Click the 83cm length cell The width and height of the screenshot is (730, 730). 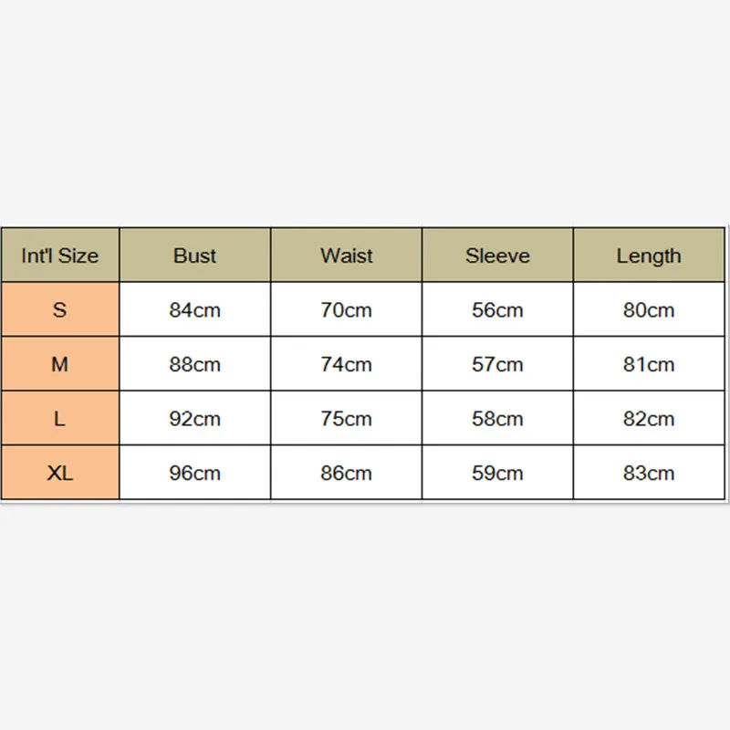649,473
